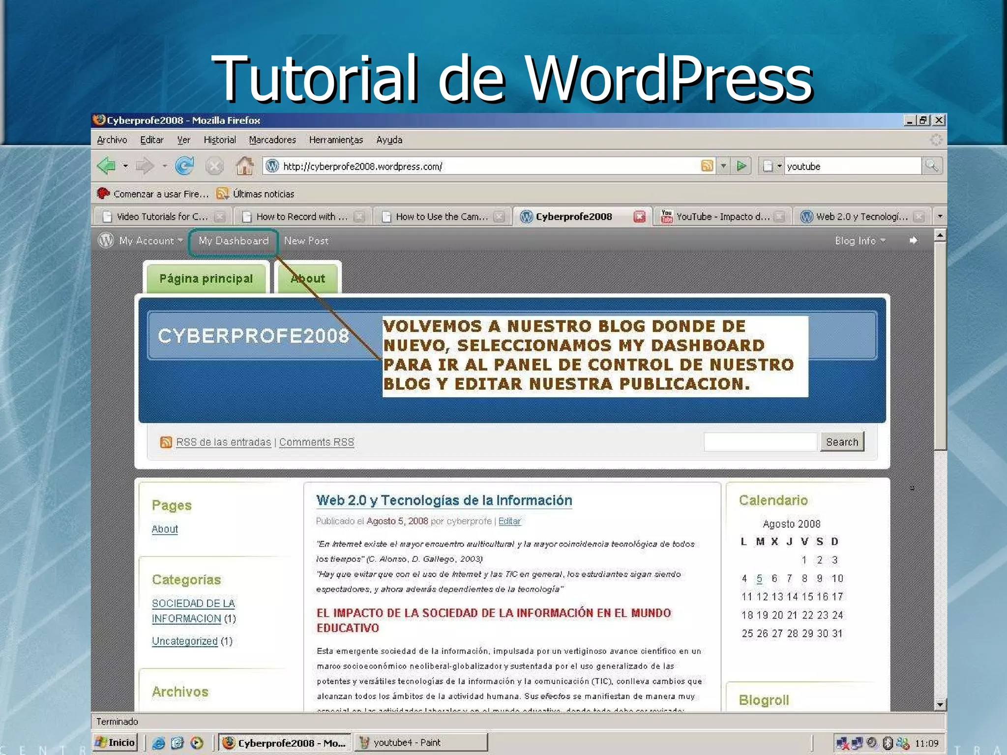The image size is (1007, 755).
Task: Switch to Web 2.0 y Tecnologí tab
Action: (861, 217)
